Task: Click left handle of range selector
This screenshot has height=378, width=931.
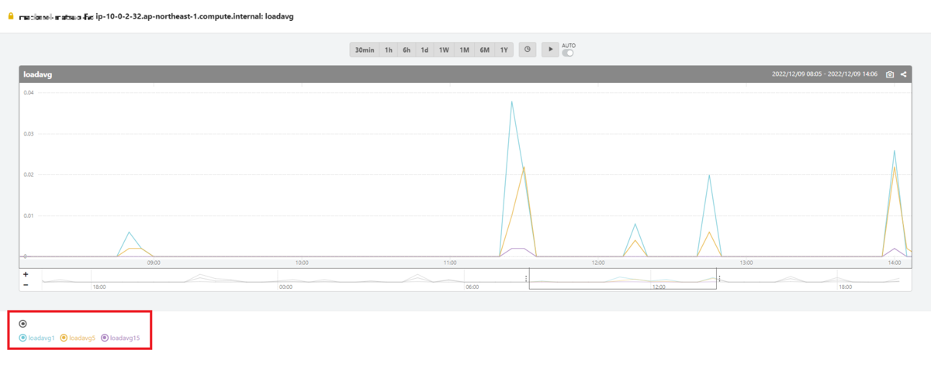Action: pos(528,279)
